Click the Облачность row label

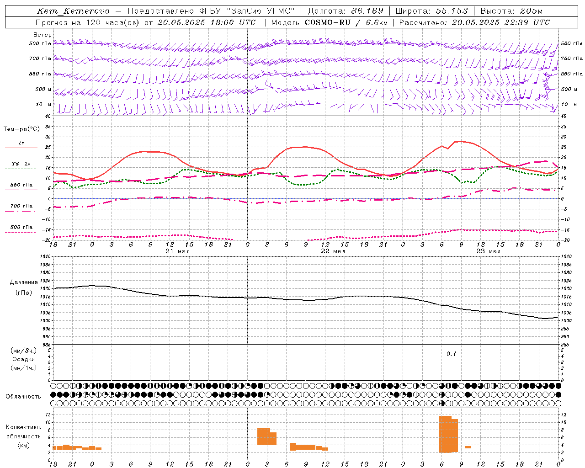(23, 397)
